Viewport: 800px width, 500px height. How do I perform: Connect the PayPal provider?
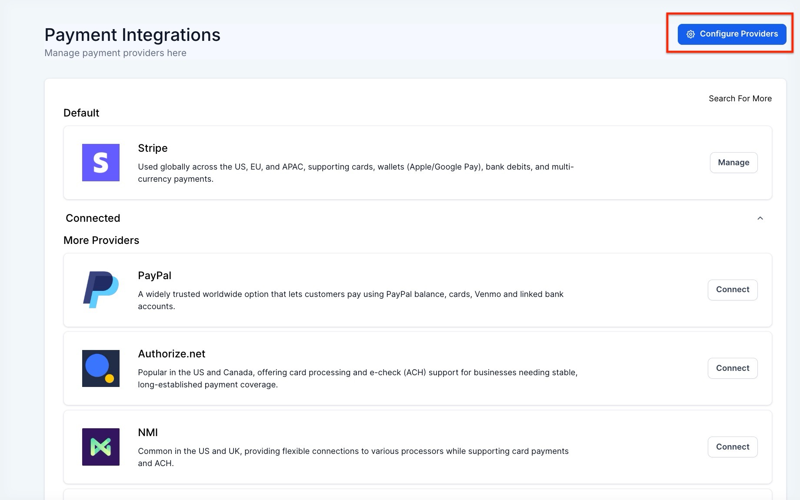(732, 290)
